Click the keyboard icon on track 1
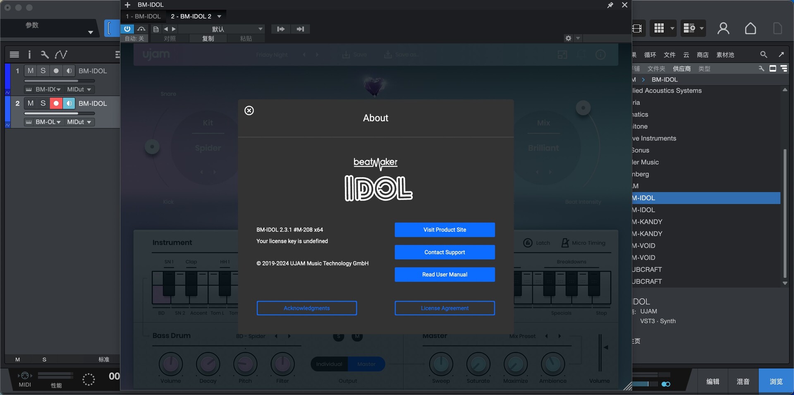 29,89
